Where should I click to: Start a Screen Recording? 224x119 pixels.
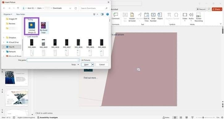click(199, 17)
